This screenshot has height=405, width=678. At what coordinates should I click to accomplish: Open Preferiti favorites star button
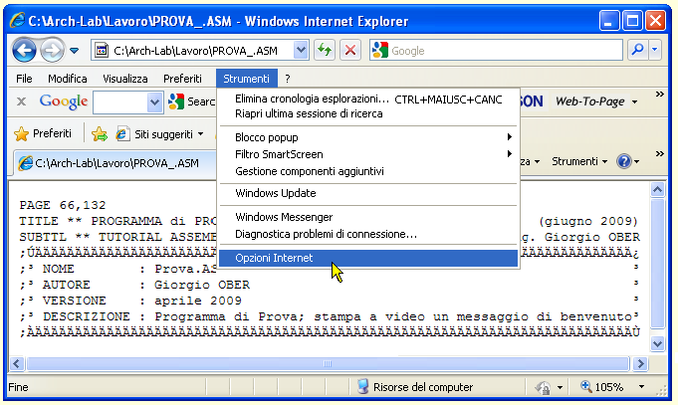(43, 134)
